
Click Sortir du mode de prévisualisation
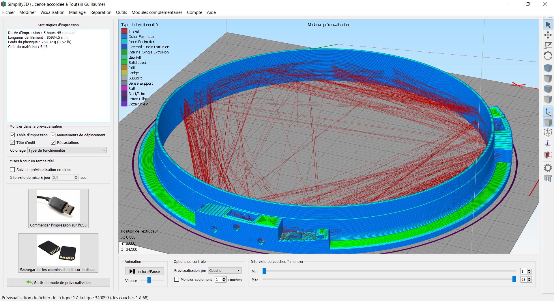click(58, 283)
